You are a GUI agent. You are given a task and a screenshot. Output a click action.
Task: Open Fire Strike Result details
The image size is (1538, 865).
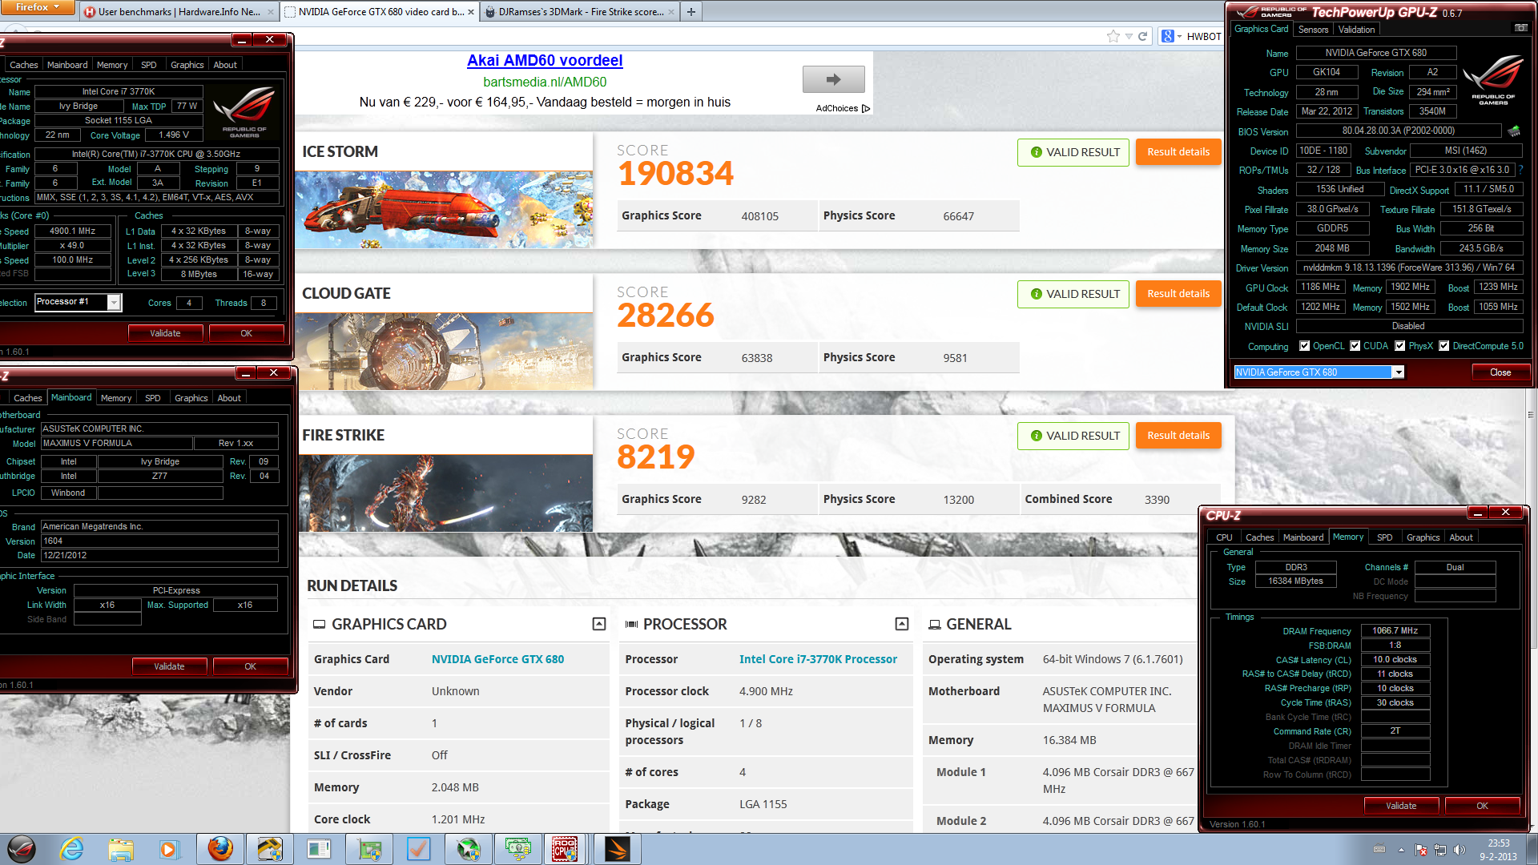pos(1178,436)
